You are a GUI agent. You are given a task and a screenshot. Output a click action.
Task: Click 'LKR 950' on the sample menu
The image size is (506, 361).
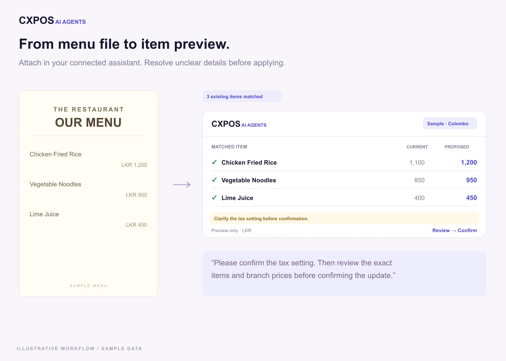tap(136, 195)
